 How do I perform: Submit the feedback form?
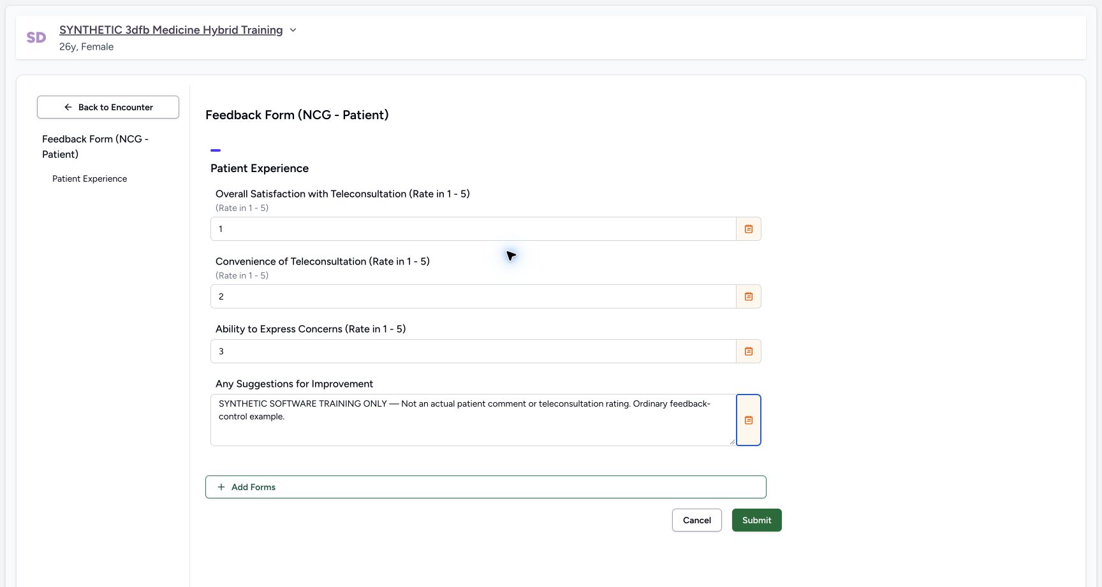[757, 520]
